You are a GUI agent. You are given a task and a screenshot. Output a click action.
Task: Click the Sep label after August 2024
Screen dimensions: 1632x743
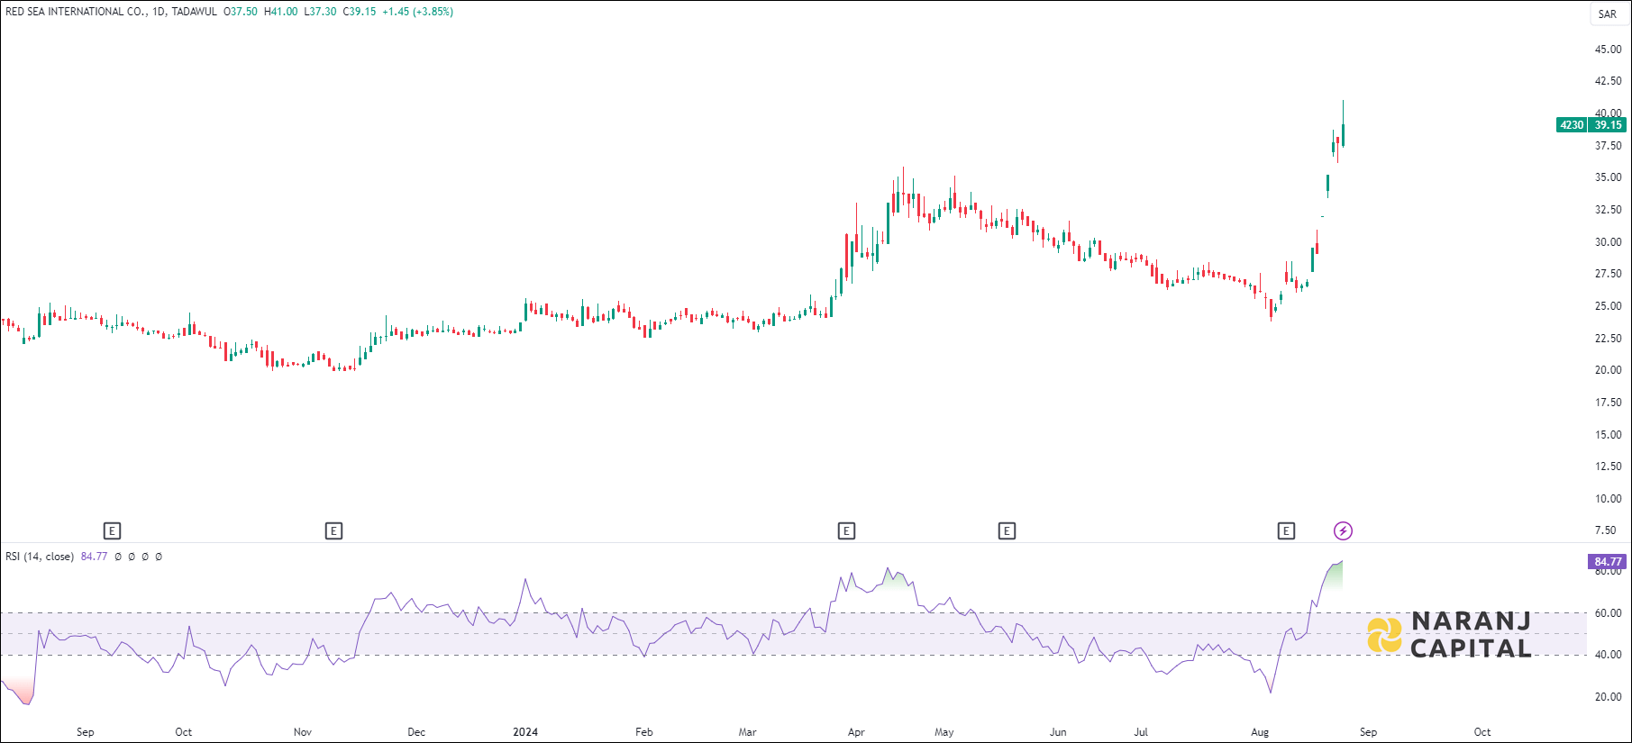(x=1368, y=732)
